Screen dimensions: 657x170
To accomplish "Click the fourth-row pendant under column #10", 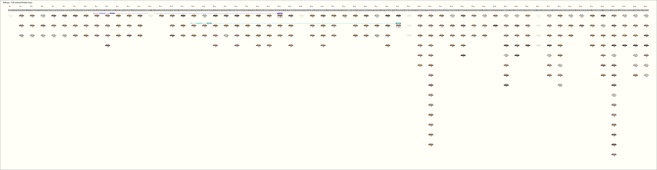I will (107, 45).
